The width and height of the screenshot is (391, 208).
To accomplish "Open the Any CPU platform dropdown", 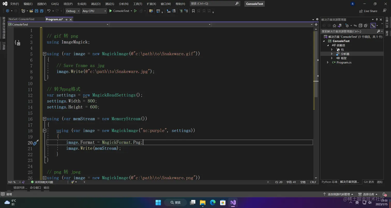I will coord(94,11).
